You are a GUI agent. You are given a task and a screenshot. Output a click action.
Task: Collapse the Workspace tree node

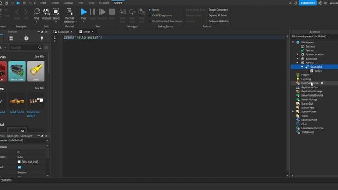click(293, 42)
